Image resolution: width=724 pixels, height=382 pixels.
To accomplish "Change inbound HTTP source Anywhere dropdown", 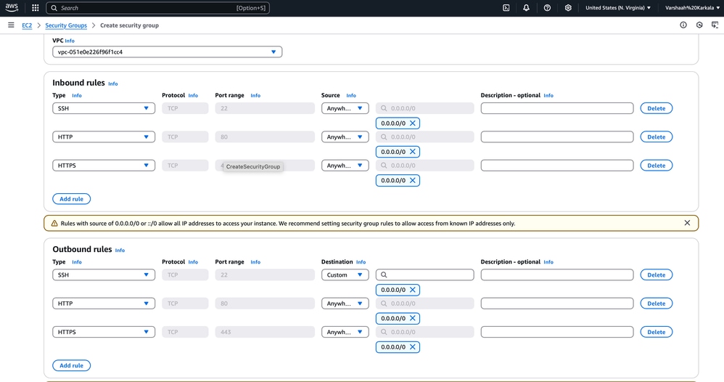I will coord(345,137).
